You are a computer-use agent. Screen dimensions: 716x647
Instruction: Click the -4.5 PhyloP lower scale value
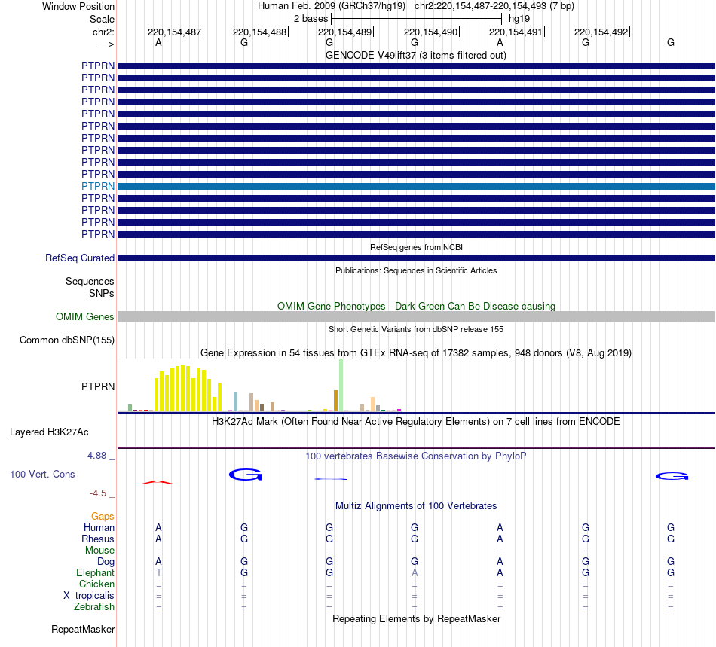[98, 493]
